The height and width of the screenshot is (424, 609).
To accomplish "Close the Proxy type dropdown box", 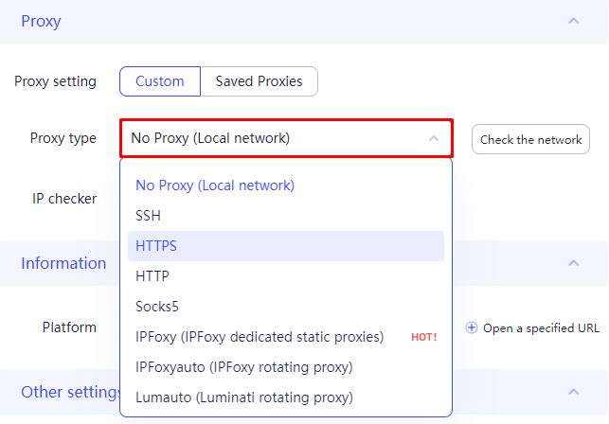I will pyautogui.click(x=287, y=138).
